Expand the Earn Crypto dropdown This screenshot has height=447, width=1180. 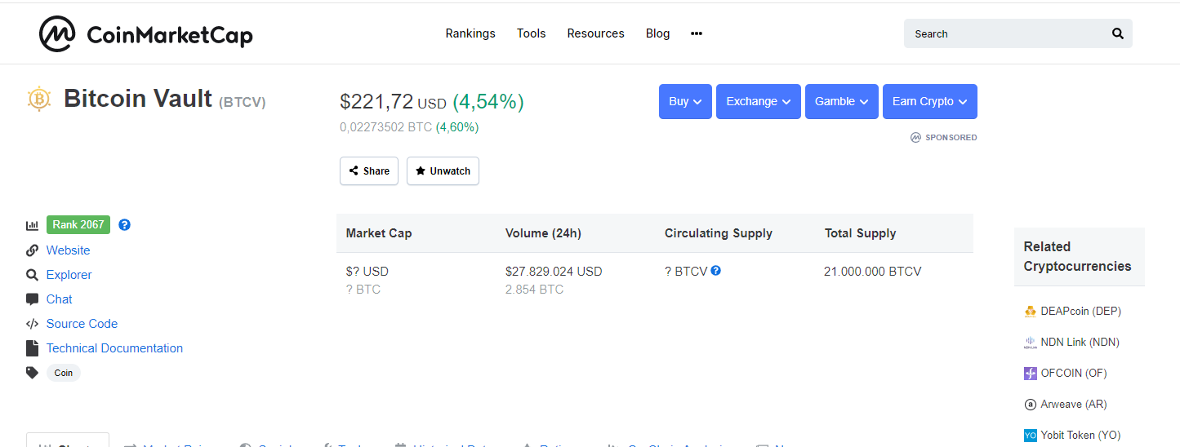click(930, 101)
